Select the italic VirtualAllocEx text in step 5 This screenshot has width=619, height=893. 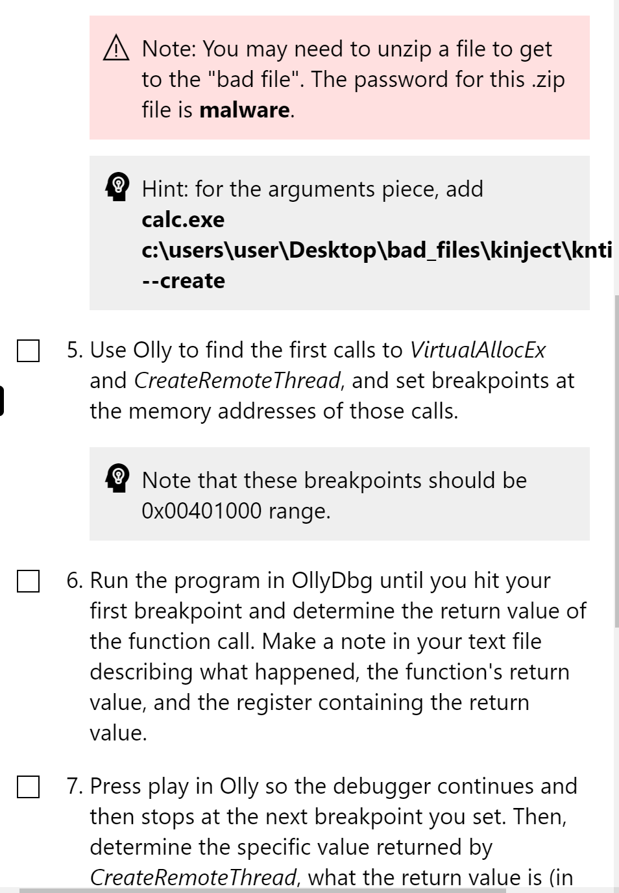click(478, 349)
